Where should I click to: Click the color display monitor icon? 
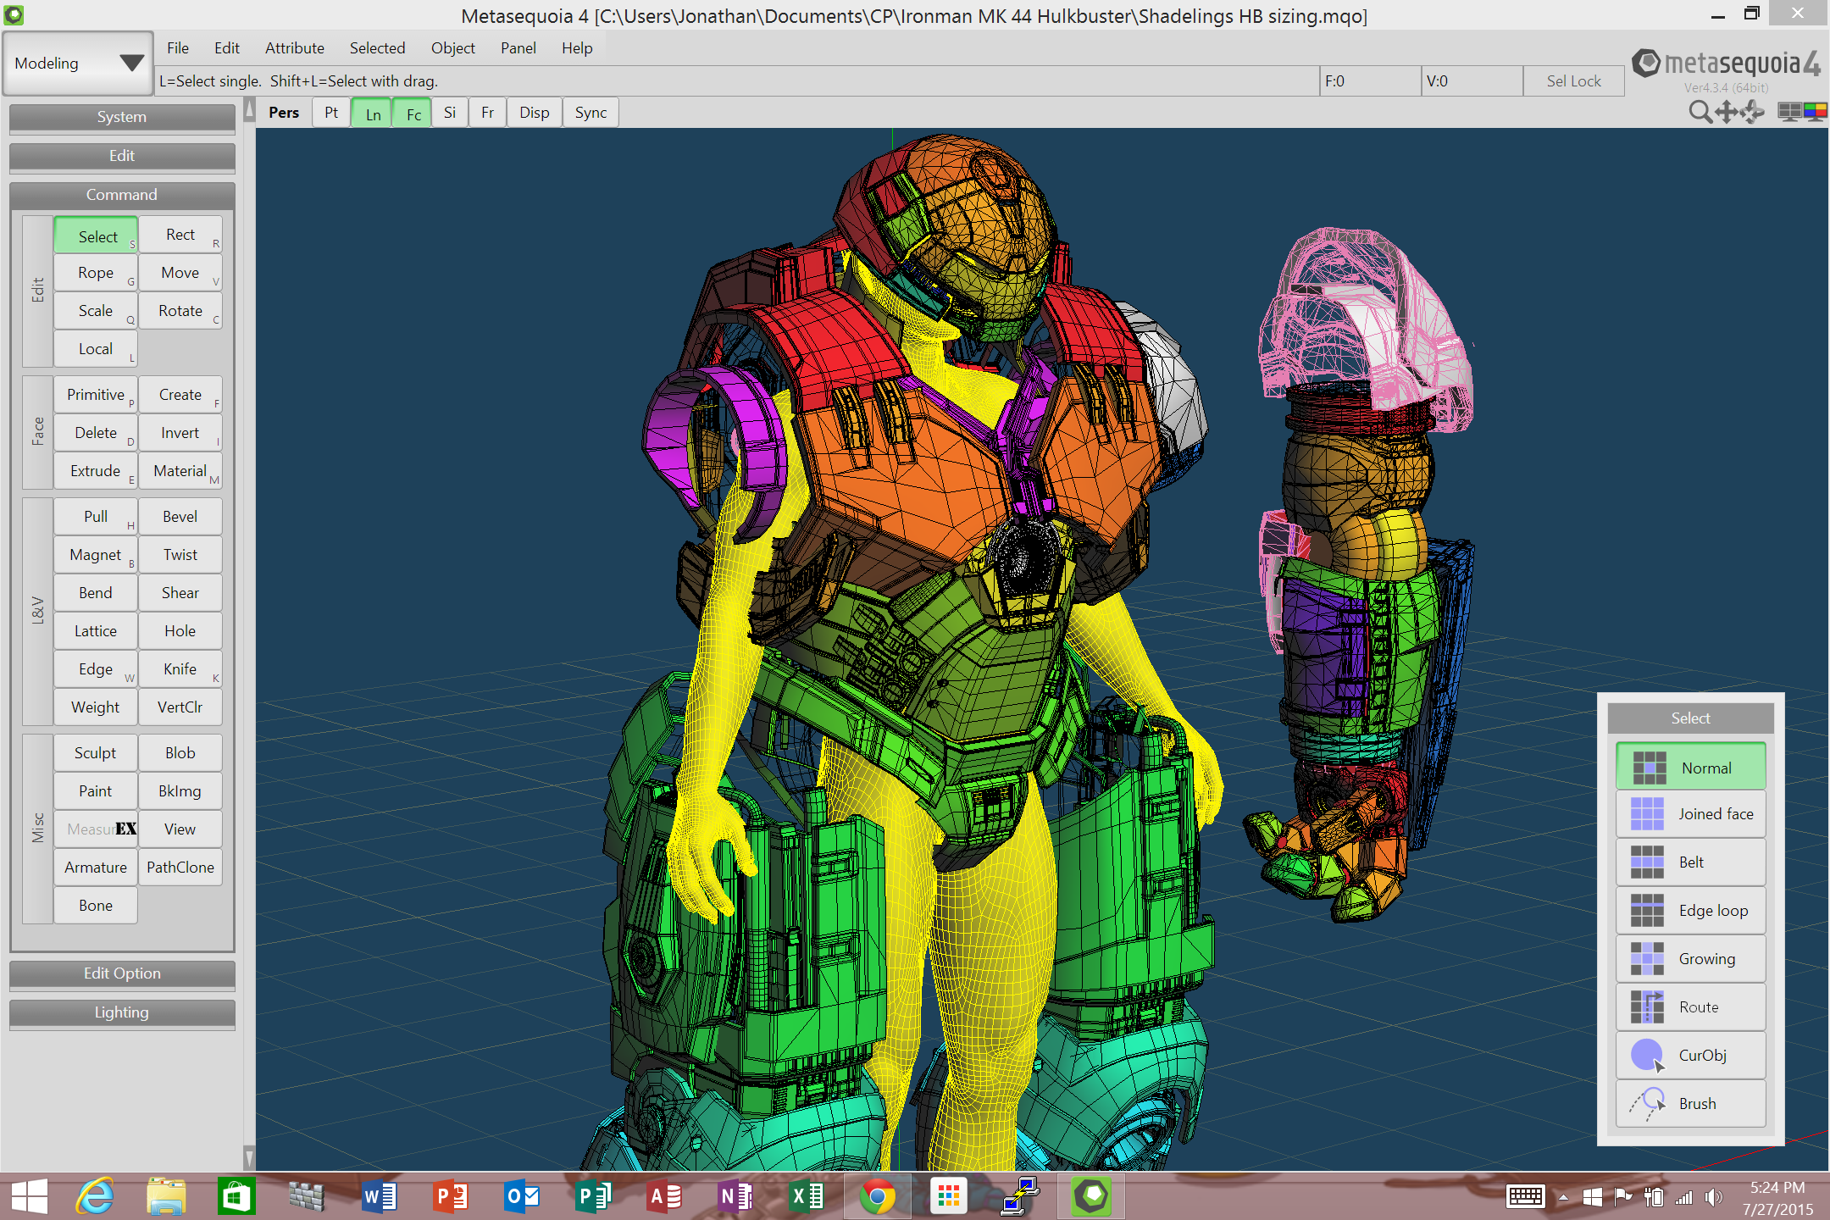point(1815,112)
